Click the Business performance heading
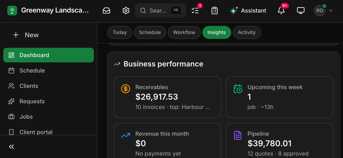 [x=163, y=64]
